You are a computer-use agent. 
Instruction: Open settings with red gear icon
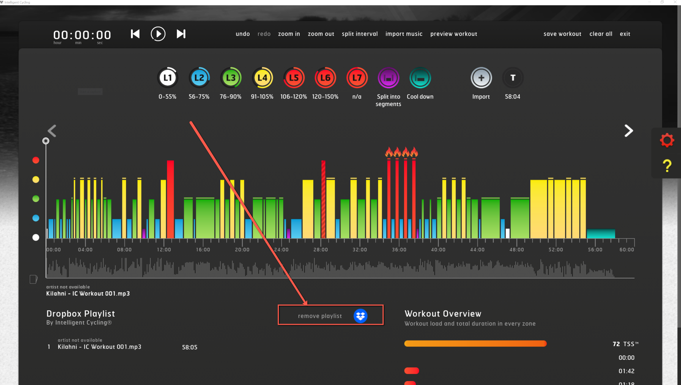click(x=667, y=140)
